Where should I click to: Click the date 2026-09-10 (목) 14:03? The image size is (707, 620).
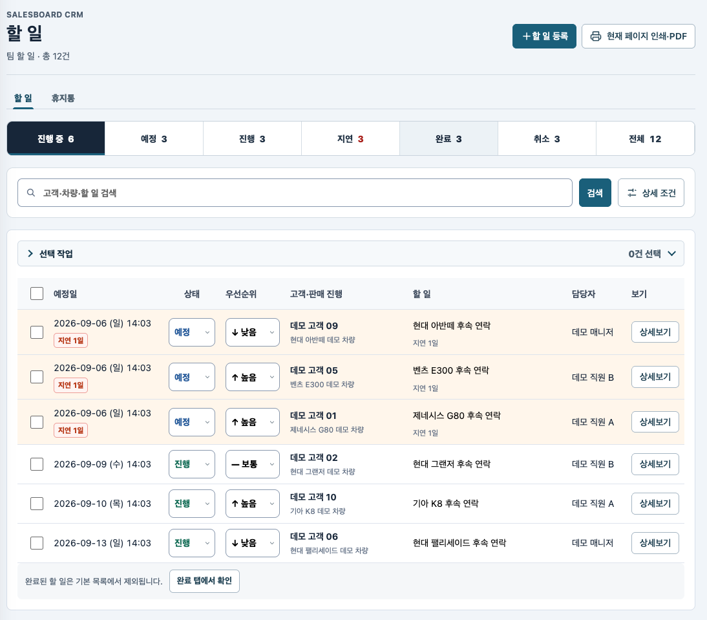102,504
